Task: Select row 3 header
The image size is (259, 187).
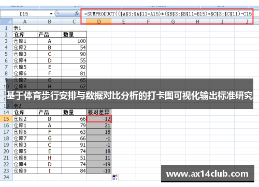Action: point(6,41)
